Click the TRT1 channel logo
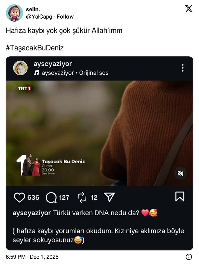 24,89
